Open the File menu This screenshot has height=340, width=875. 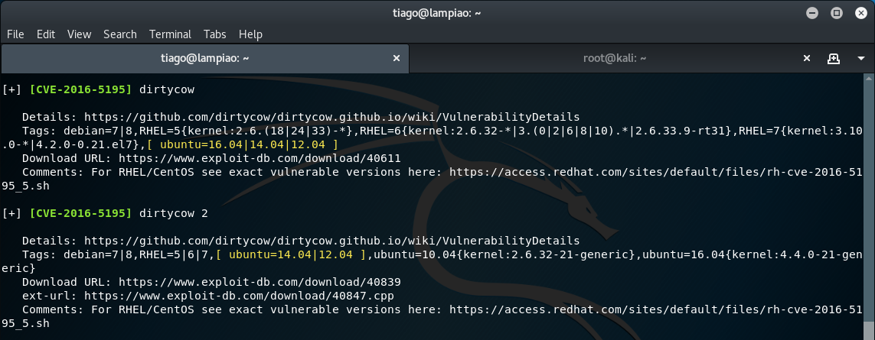pos(15,34)
